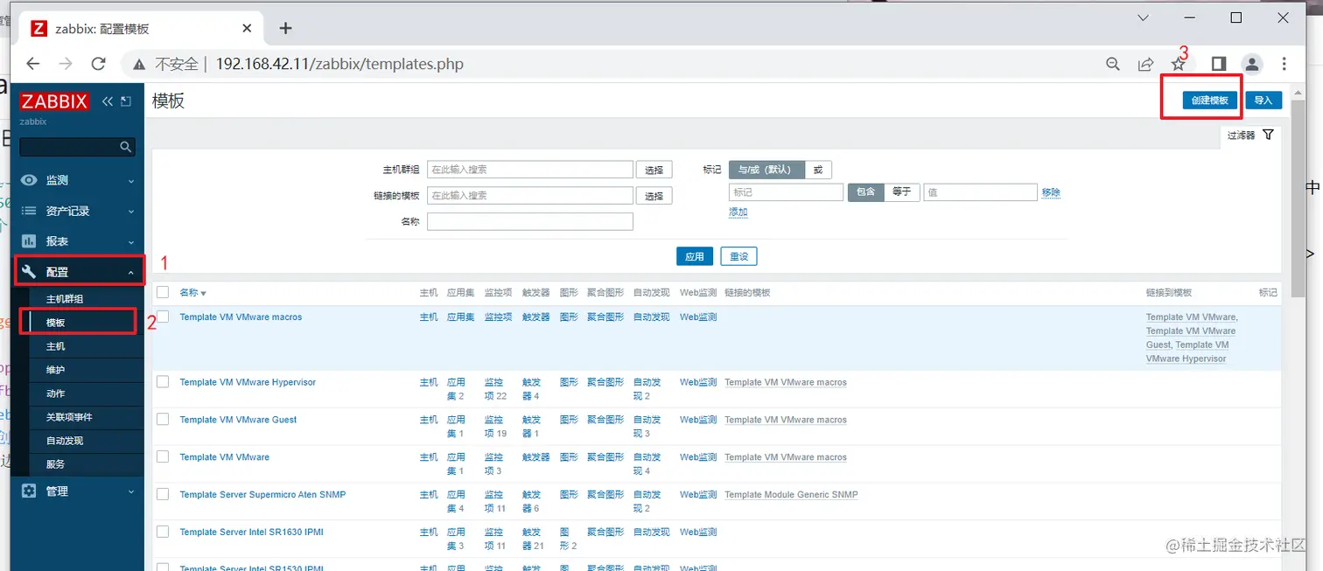The image size is (1323, 571).
Task: Bookmark page with the star icon
Action: click(1179, 64)
